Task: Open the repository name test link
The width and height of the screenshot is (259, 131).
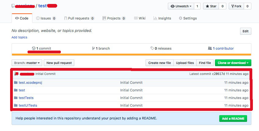Action: pos(43,6)
